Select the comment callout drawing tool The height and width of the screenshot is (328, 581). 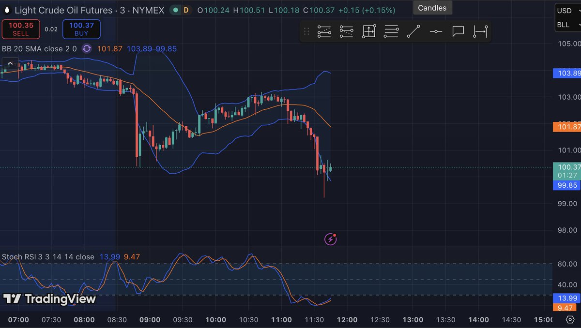(458, 32)
